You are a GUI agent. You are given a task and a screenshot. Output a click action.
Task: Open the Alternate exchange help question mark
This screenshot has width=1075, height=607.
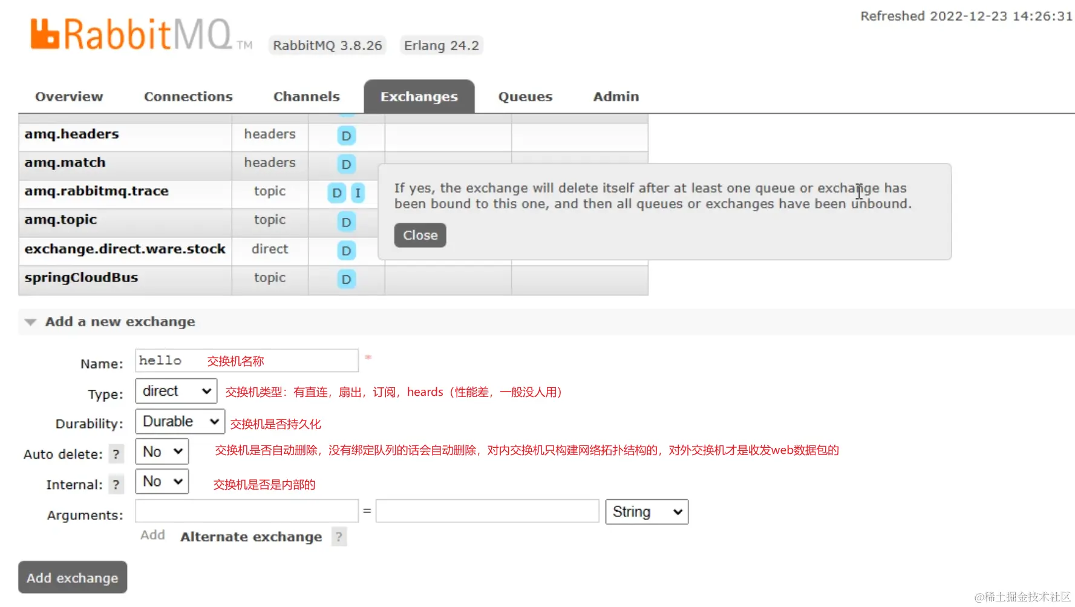(x=339, y=537)
